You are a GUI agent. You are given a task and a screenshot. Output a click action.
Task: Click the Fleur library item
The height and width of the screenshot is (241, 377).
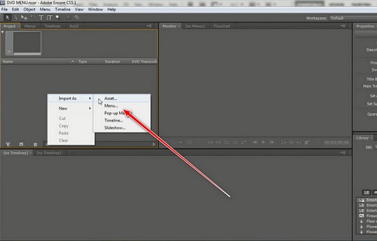coord(367,222)
